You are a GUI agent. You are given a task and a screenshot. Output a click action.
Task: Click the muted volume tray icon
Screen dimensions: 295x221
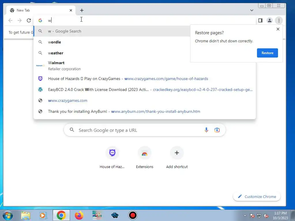pyautogui.click(x=266, y=216)
